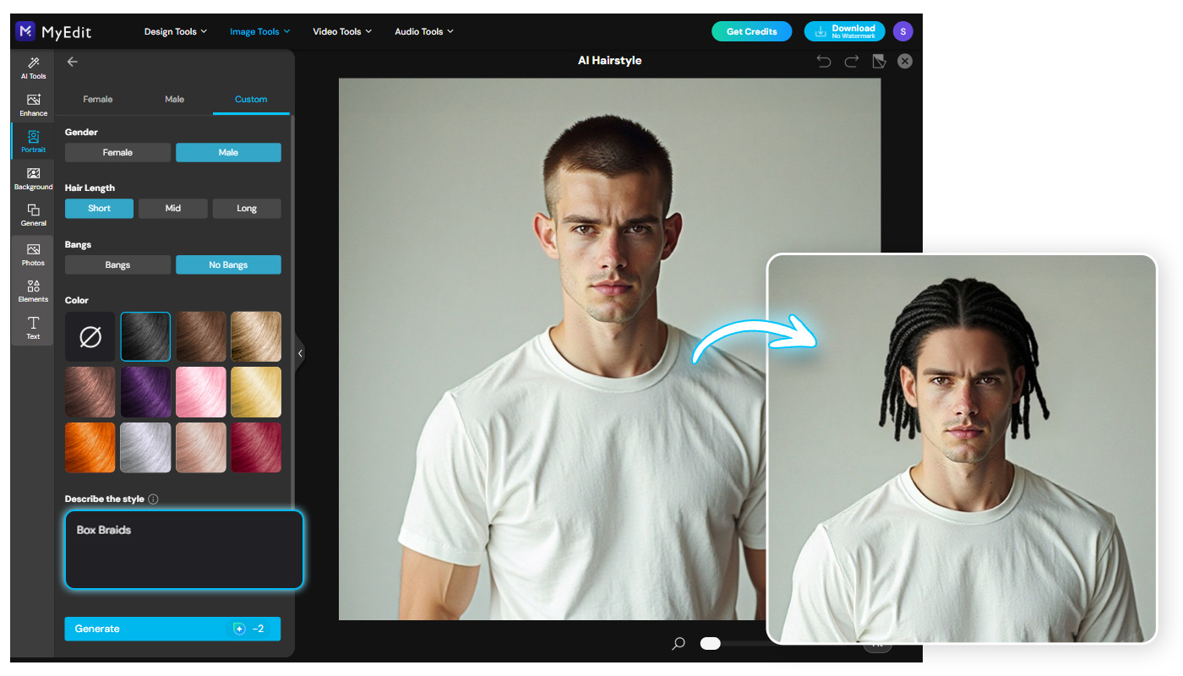Screen dimensions: 1183x676
Task: Click the zoom magnifier icon
Action: pos(678,644)
